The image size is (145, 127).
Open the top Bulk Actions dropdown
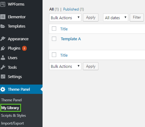tap(65, 18)
